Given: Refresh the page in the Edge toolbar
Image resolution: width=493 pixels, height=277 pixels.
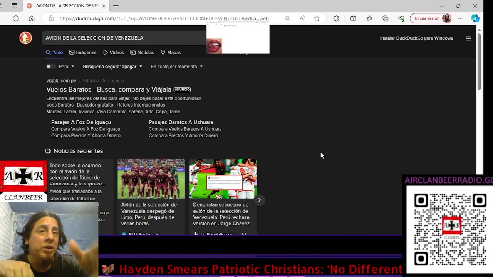Looking at the screenshot, I should point(16,18).
